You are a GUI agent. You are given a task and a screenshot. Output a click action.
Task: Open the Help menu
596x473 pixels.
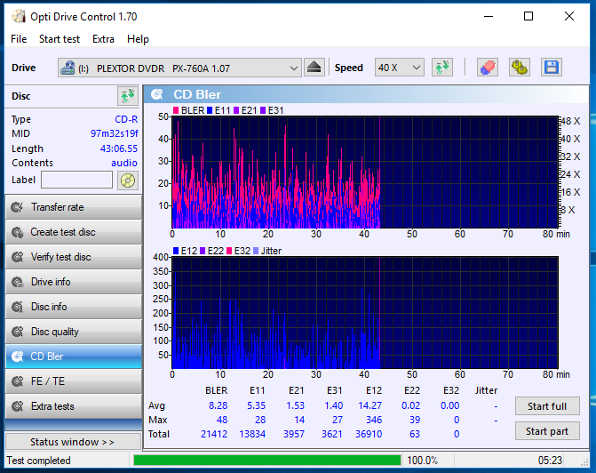click(138, 39)
